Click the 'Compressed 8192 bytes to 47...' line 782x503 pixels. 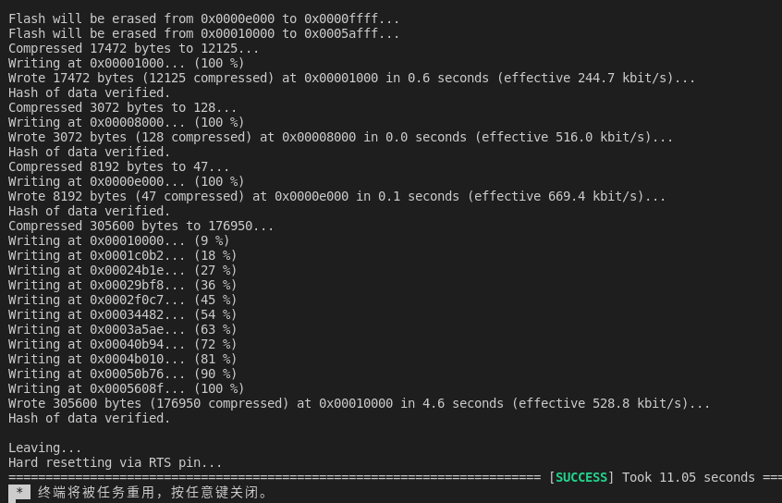click(119, 166)
